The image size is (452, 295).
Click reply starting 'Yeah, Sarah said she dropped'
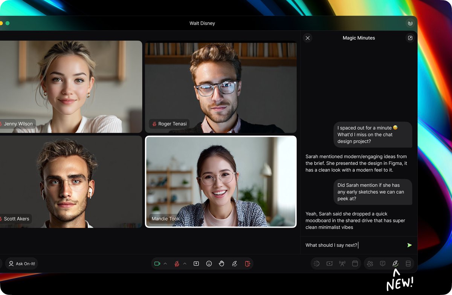[356, 220]
